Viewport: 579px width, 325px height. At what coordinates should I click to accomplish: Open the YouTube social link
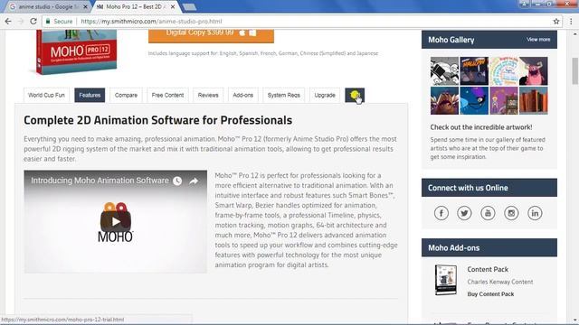[488, 213]
